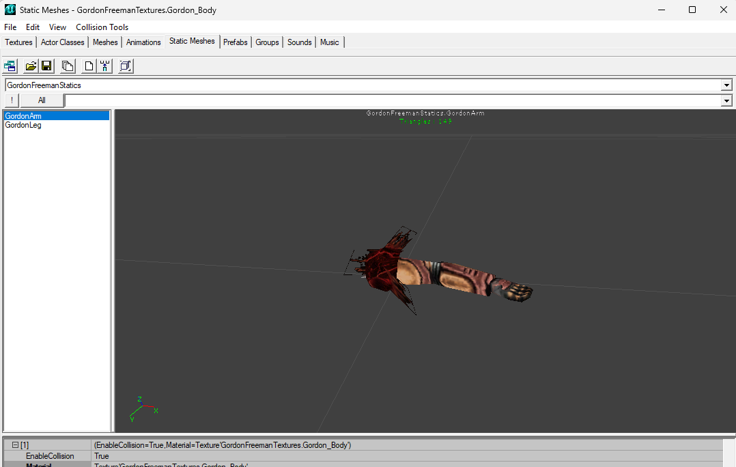Switch to the Textures tab
The image size is (736, 467).
pos(19,42)
